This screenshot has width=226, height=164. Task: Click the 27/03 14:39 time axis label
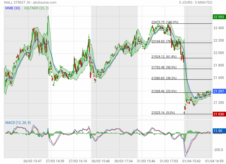(55, 161)
